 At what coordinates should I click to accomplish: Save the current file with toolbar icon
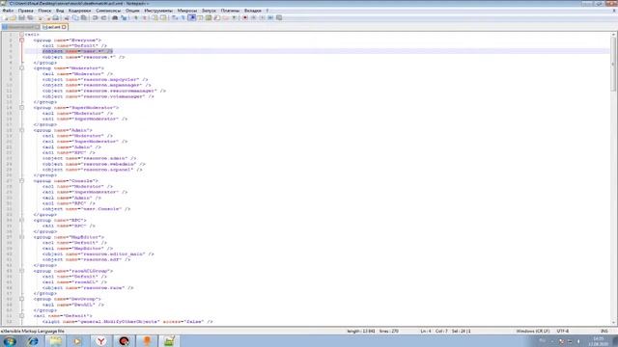[21, 17]
